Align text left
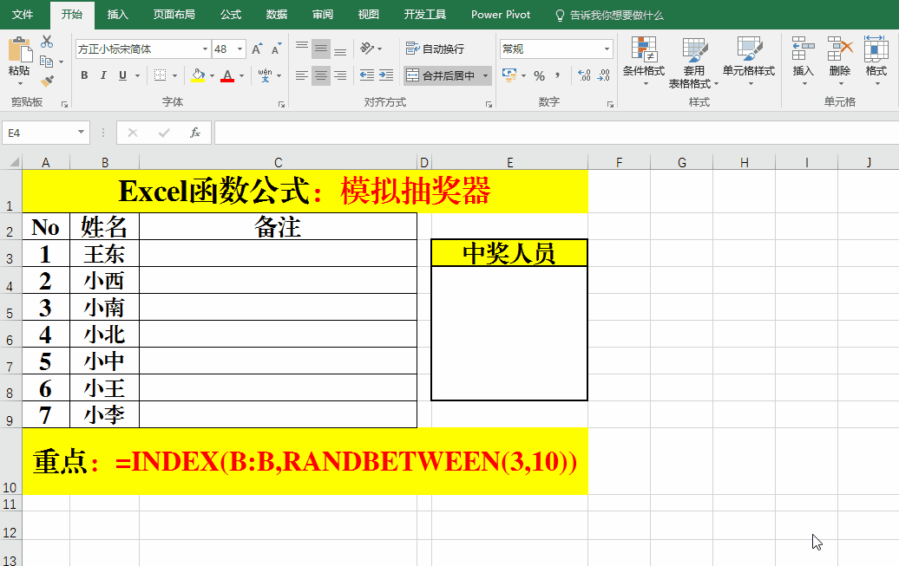Image resolution: width=899 pixels, height=566 pixels. point(302,75)
